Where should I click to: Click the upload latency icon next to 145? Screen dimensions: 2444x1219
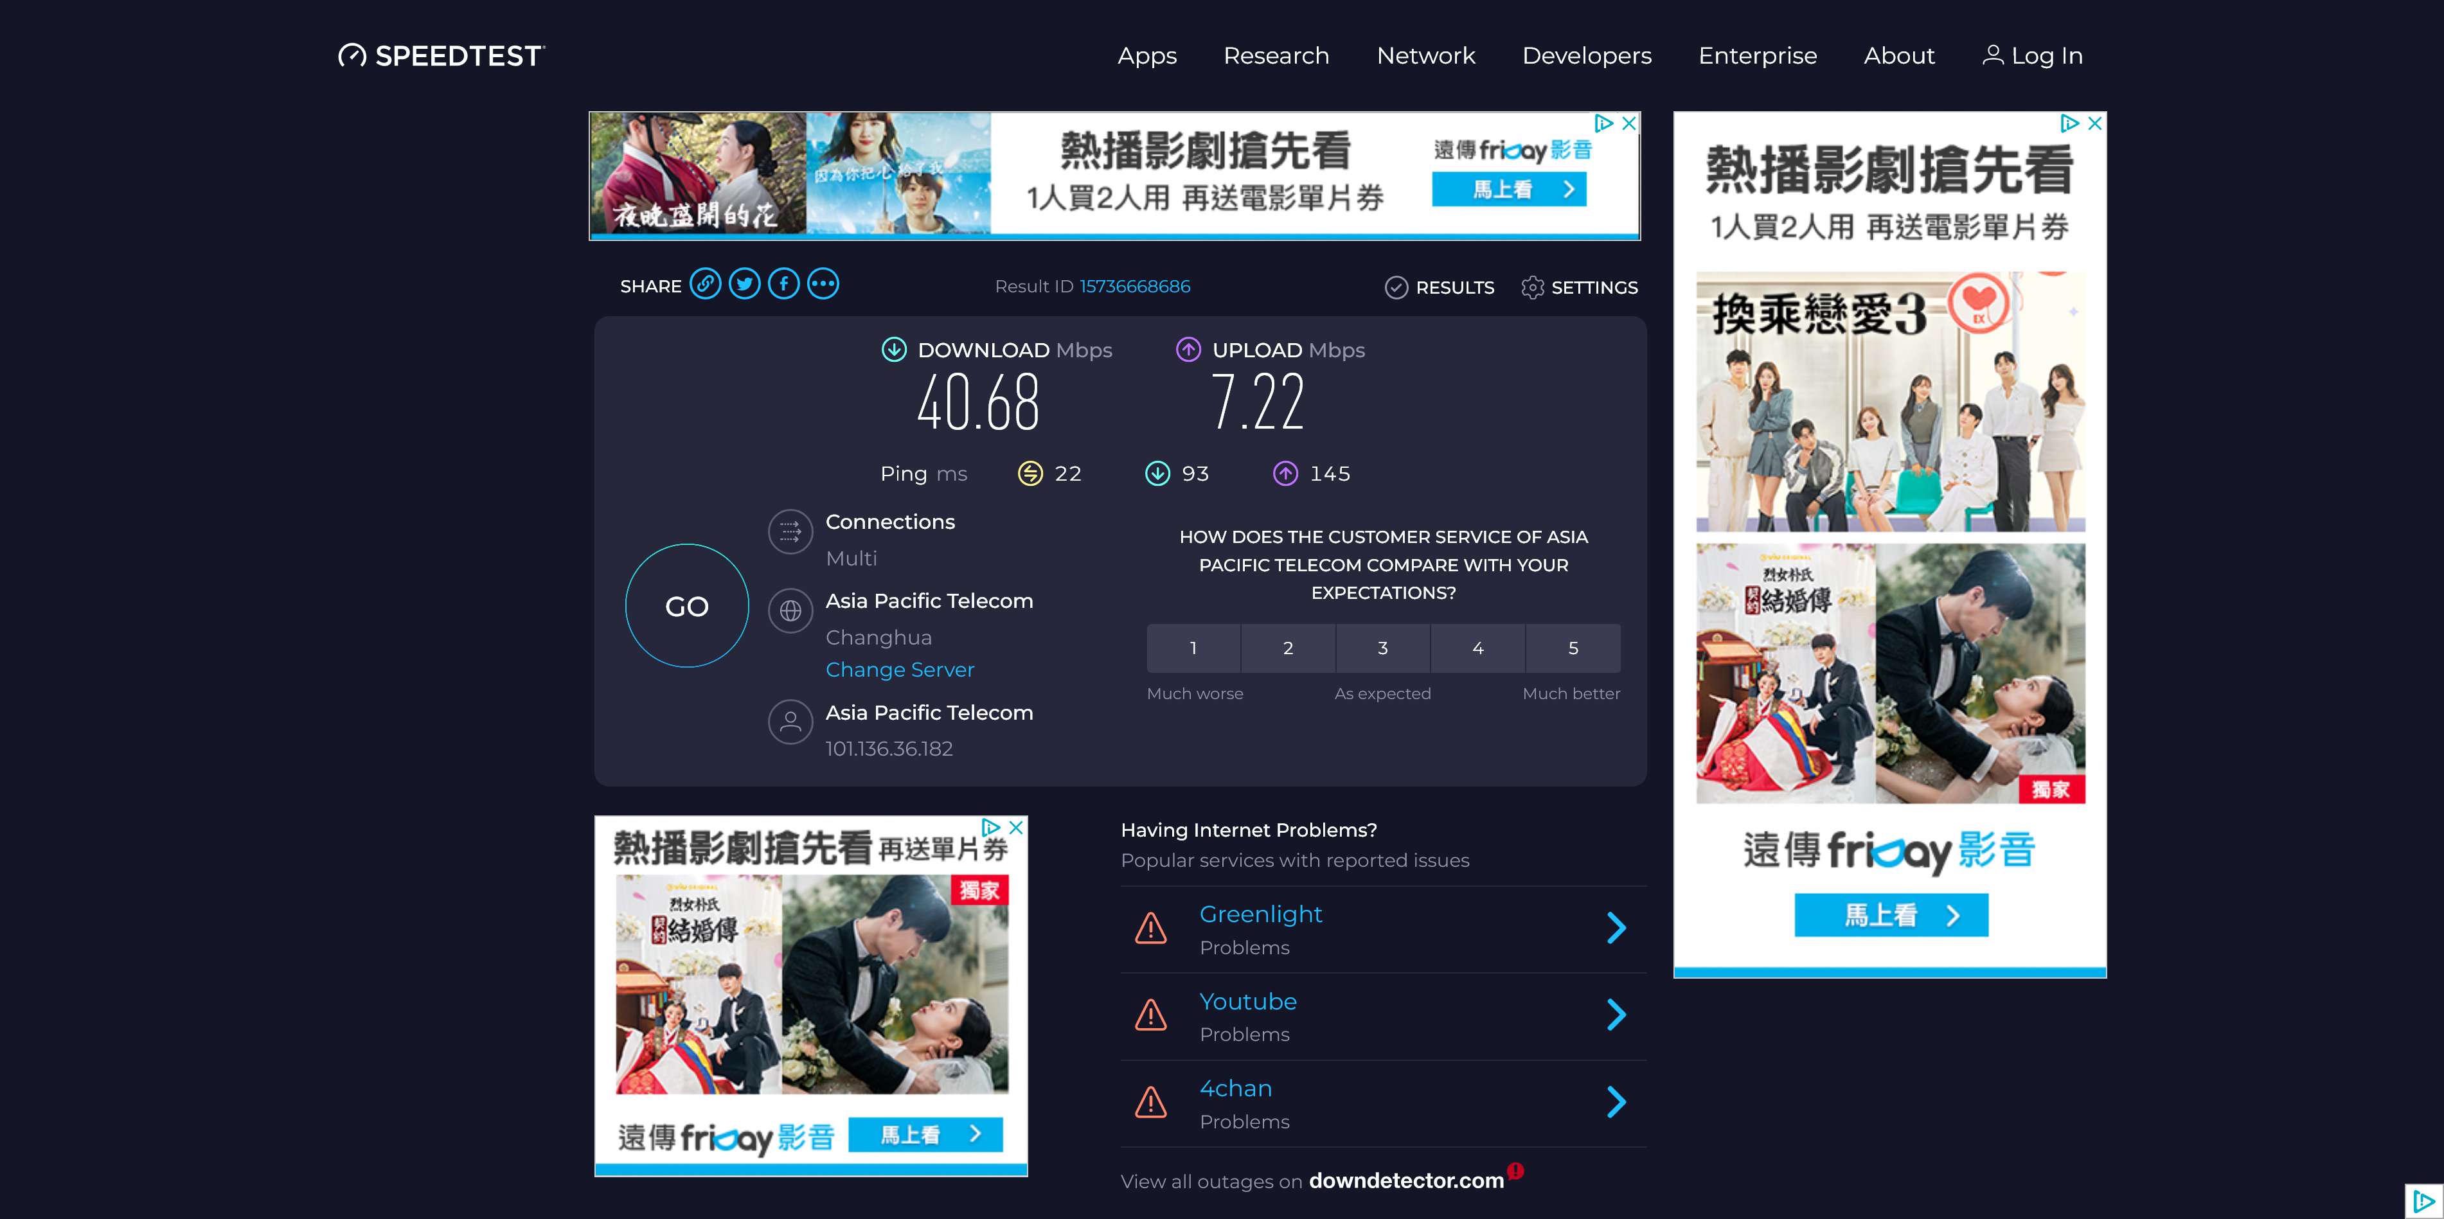[1285, 474]
